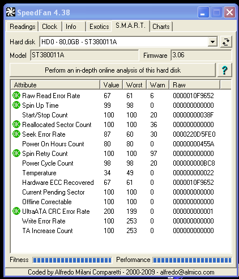Viewport: 239px width, 279px height.
Task: Click the Performance progress bar
Action: [x=192, y=260]
